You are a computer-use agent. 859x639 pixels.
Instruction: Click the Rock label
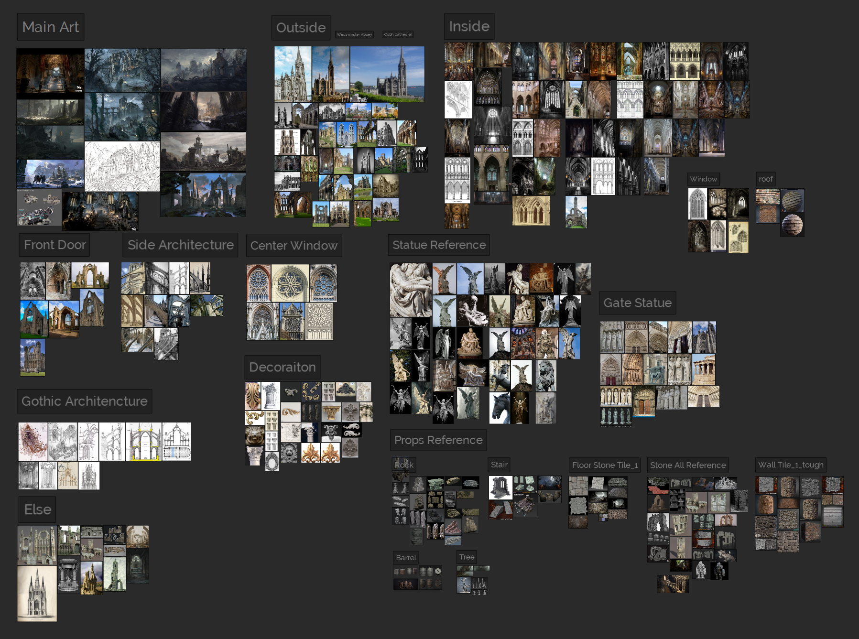(x=404, y=465)
